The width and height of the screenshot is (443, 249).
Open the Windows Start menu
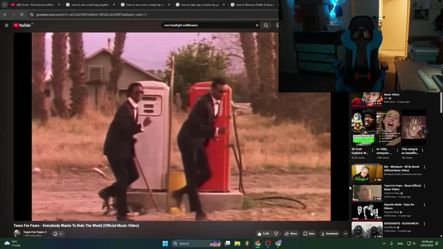tap(165, 243)
